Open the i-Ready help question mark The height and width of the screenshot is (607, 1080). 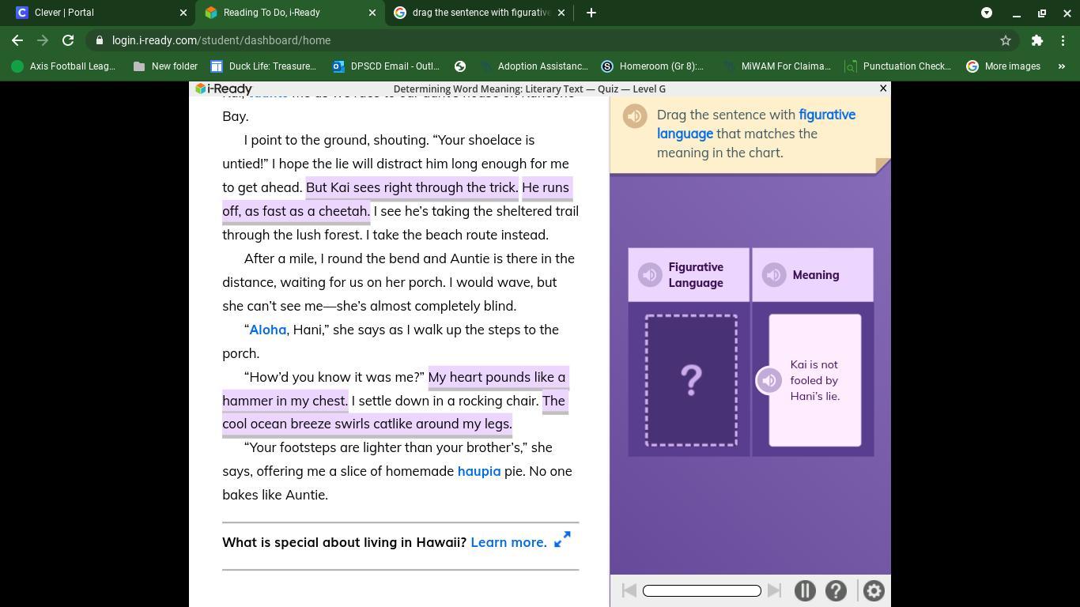(x=836, y=590)
